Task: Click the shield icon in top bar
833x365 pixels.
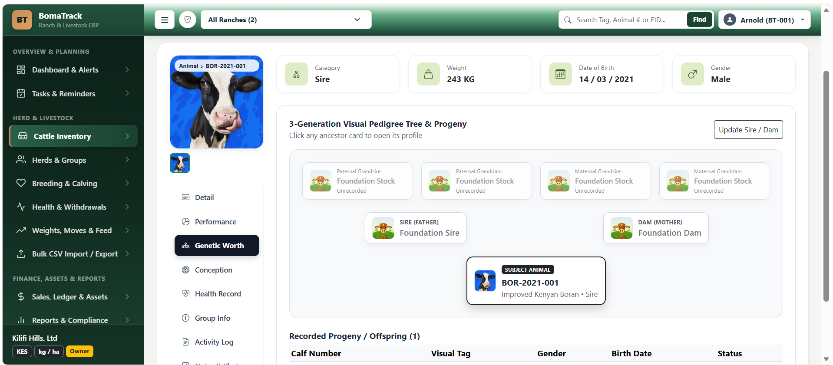Action: coord(188,20)
